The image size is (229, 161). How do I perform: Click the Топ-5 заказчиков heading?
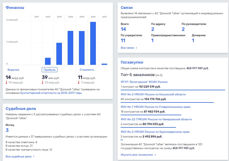[137, 75]
